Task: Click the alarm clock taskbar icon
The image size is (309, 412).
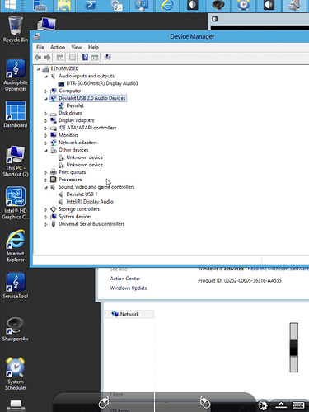Action: pyautogui.click(x=243, y=5)
